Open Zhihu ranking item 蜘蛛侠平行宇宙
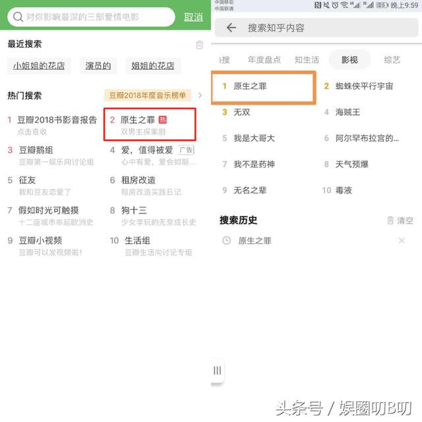The width and height of the screenshot is (422, 422). pyautogui.click(x=364, y=86)
